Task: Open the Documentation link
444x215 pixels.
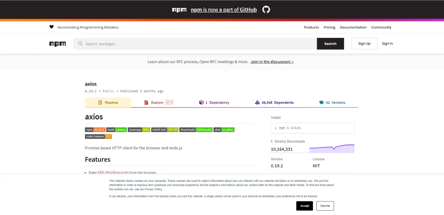Action: click(353, 27)
